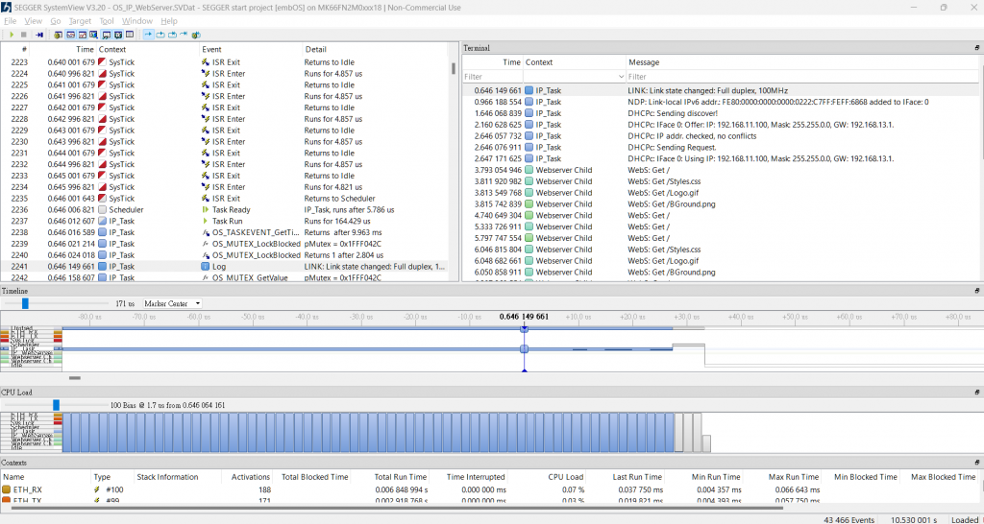
Task: Click the blue loop-arrow icon with the X mark
Action: point(172,35)
